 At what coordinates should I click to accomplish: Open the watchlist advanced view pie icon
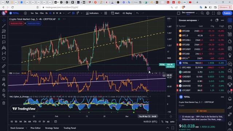pos(217,20)
